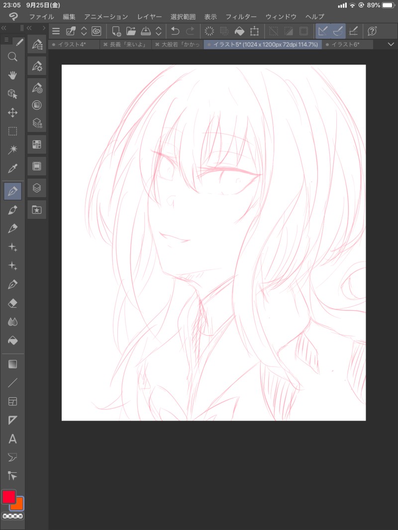398x530 pixels.
Task: Switch to the イラスト6 tab
Action: [347, 45]
